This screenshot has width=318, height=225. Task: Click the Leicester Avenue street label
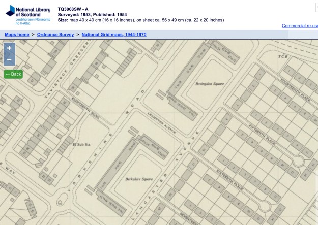[x=161, y=122]
